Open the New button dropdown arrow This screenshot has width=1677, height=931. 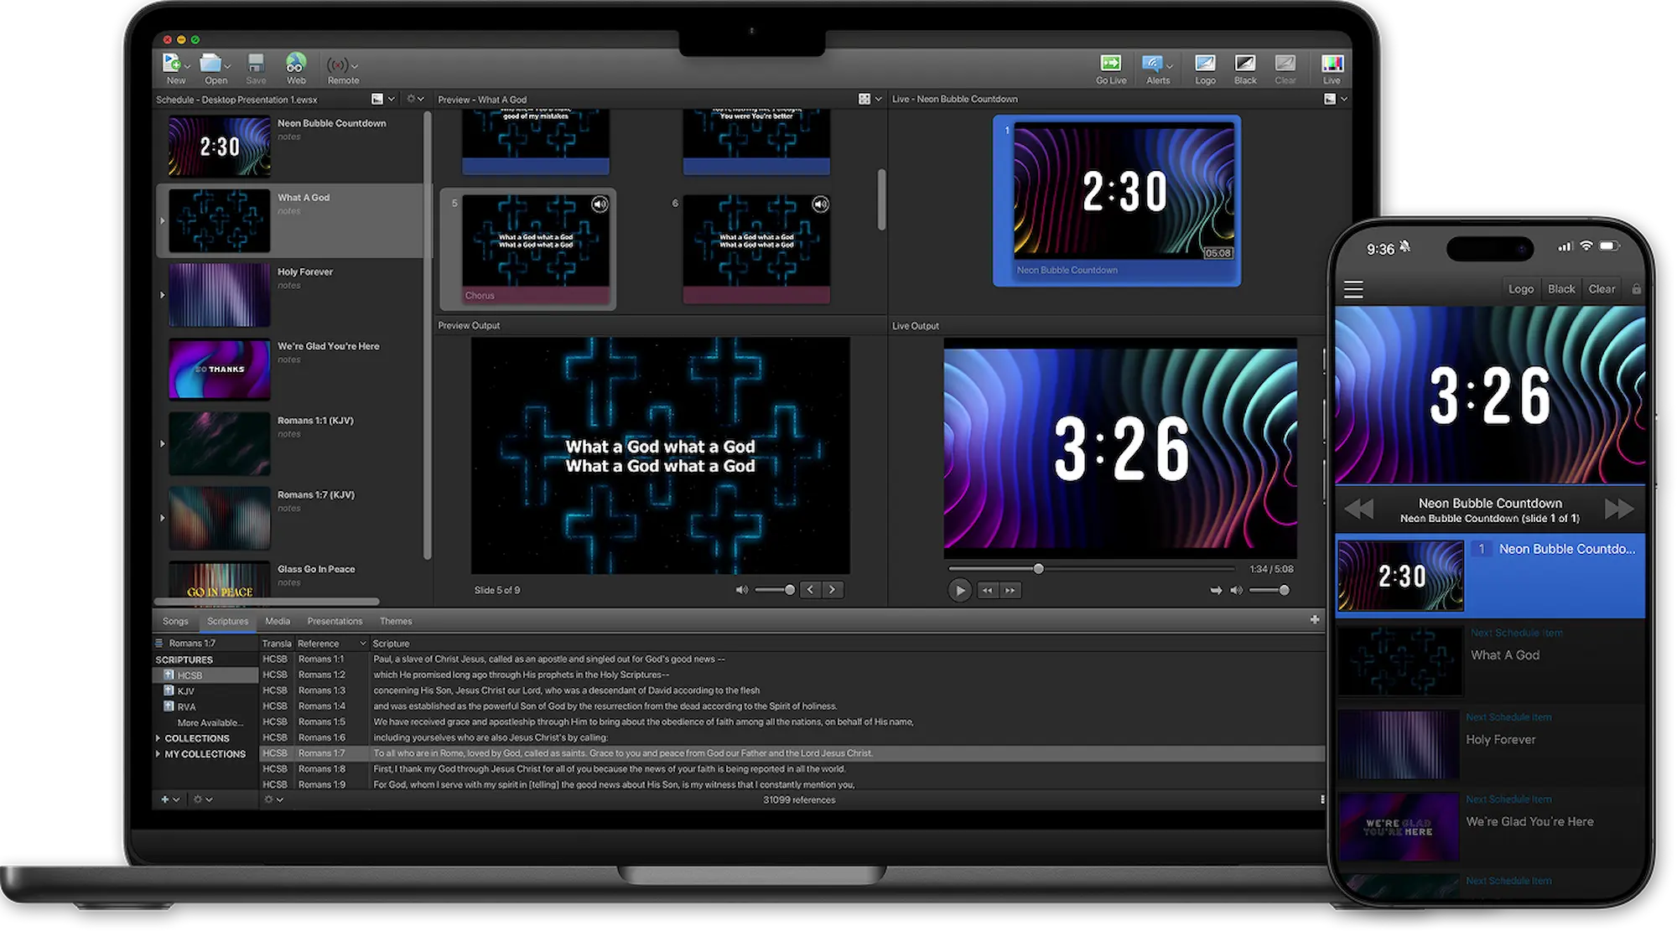(188, 66)
